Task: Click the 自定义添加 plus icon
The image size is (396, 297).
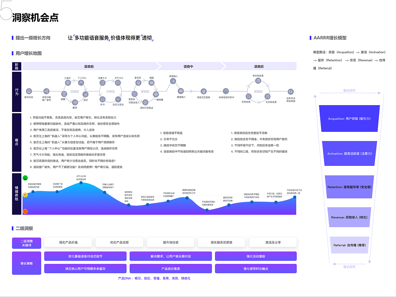Action: tap(118, 99)
